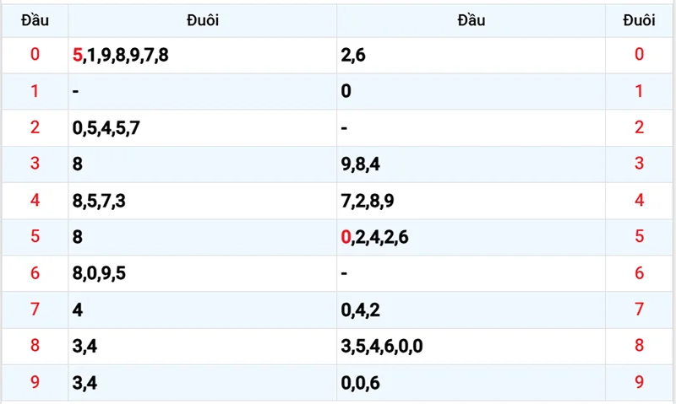Click the red 9 in the left column
Screen dimensions: 676x404
tap(35, 383)
